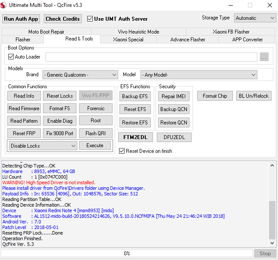Click the Backup EFS button
The image size is (278, 260).
click(135, 96)
